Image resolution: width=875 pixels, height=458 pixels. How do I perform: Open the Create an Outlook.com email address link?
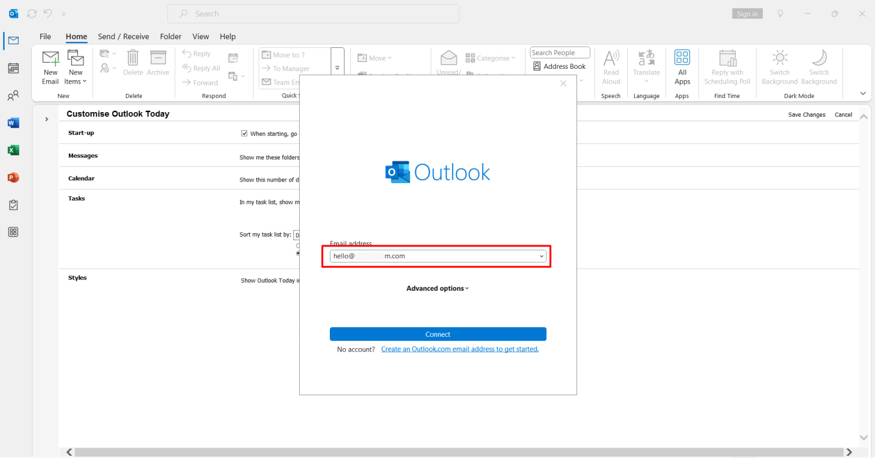[x=460, y=349]
